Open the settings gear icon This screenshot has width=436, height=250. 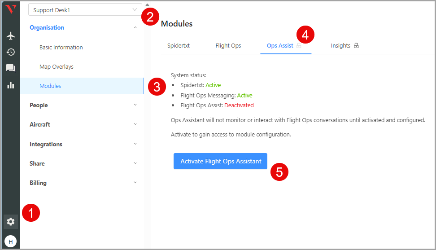(x=11, y=222)
